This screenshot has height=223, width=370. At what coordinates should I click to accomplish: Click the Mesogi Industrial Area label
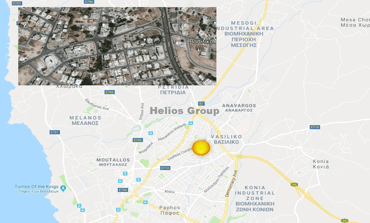pos(244,34)
